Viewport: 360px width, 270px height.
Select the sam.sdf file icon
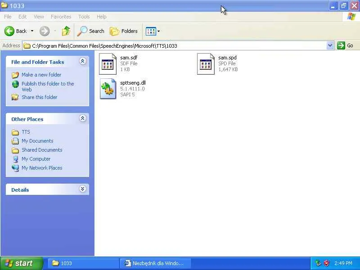[x=108, y=64]
